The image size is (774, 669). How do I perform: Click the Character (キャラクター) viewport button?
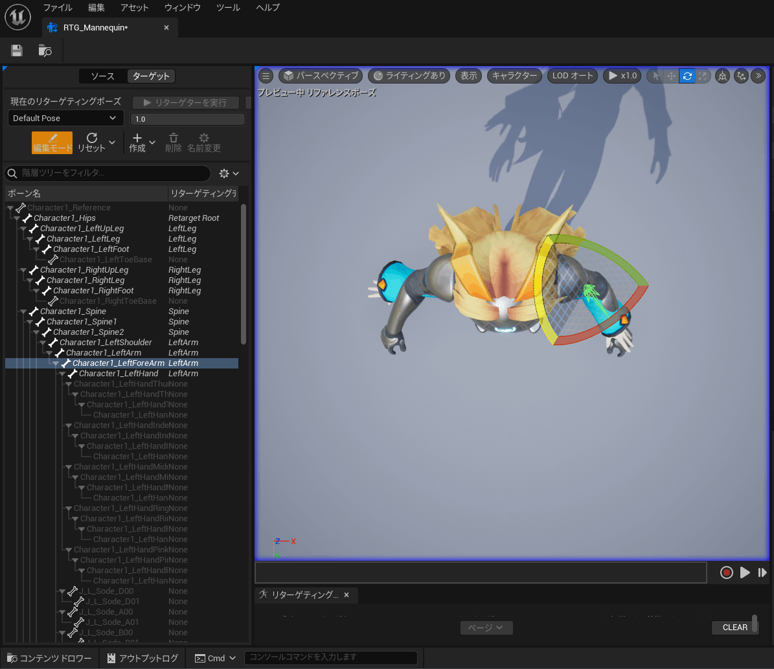point(514,76)
